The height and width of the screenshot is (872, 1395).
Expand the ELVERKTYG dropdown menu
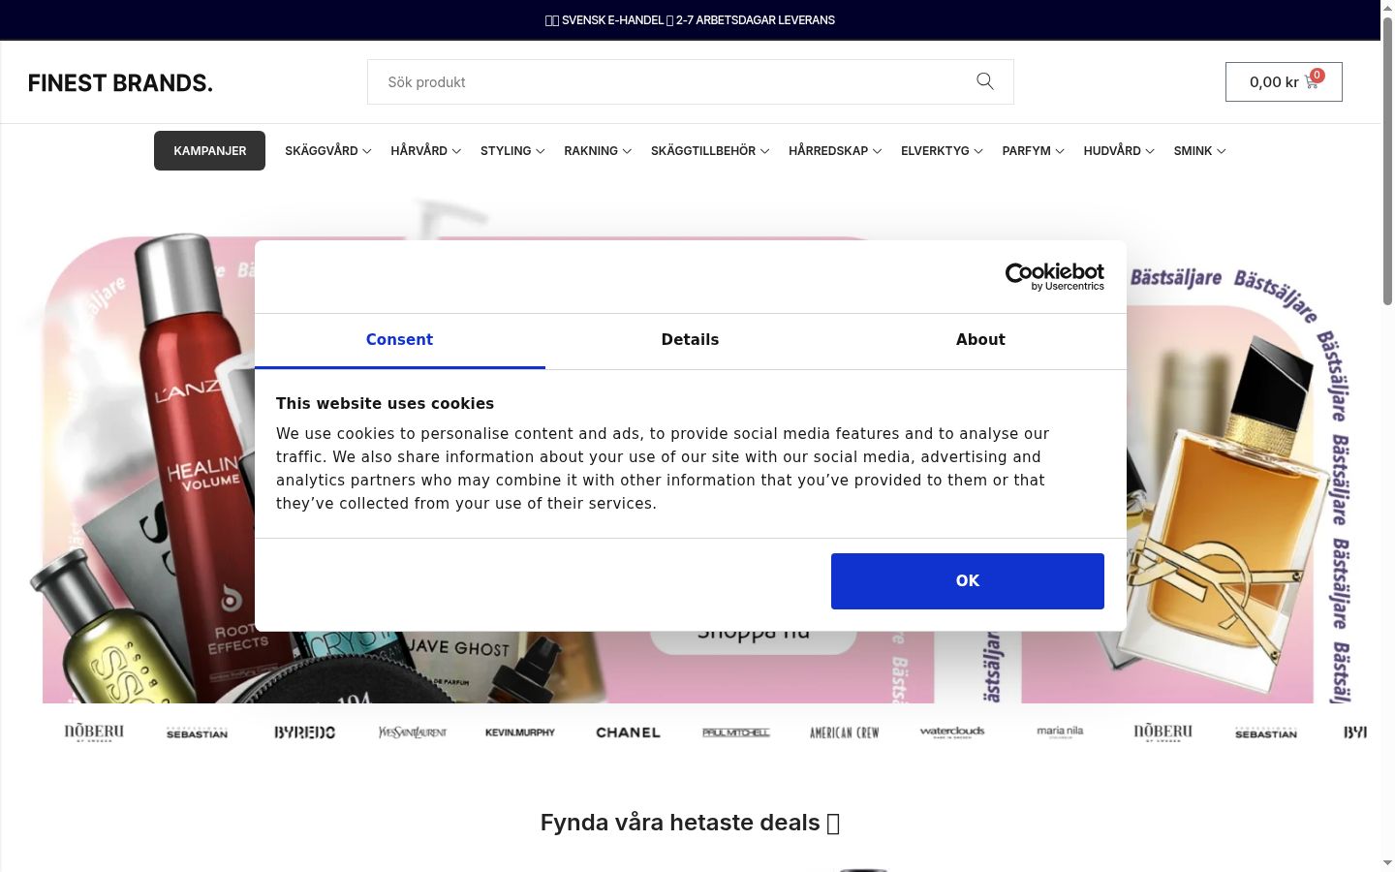coord(942,150)
